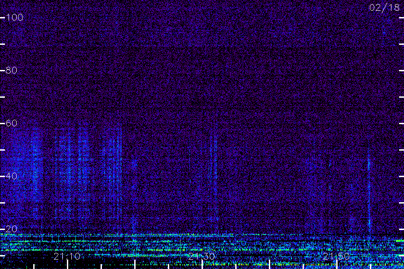
Task: Click the 21:50 time axis label
Action: (336, 256)
